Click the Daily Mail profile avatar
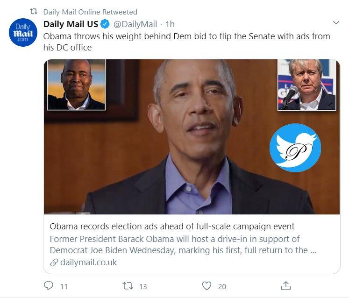Screen dimensions: 349x298 point(22,34)
